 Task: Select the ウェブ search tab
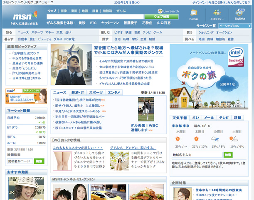[x=52, y=11]
